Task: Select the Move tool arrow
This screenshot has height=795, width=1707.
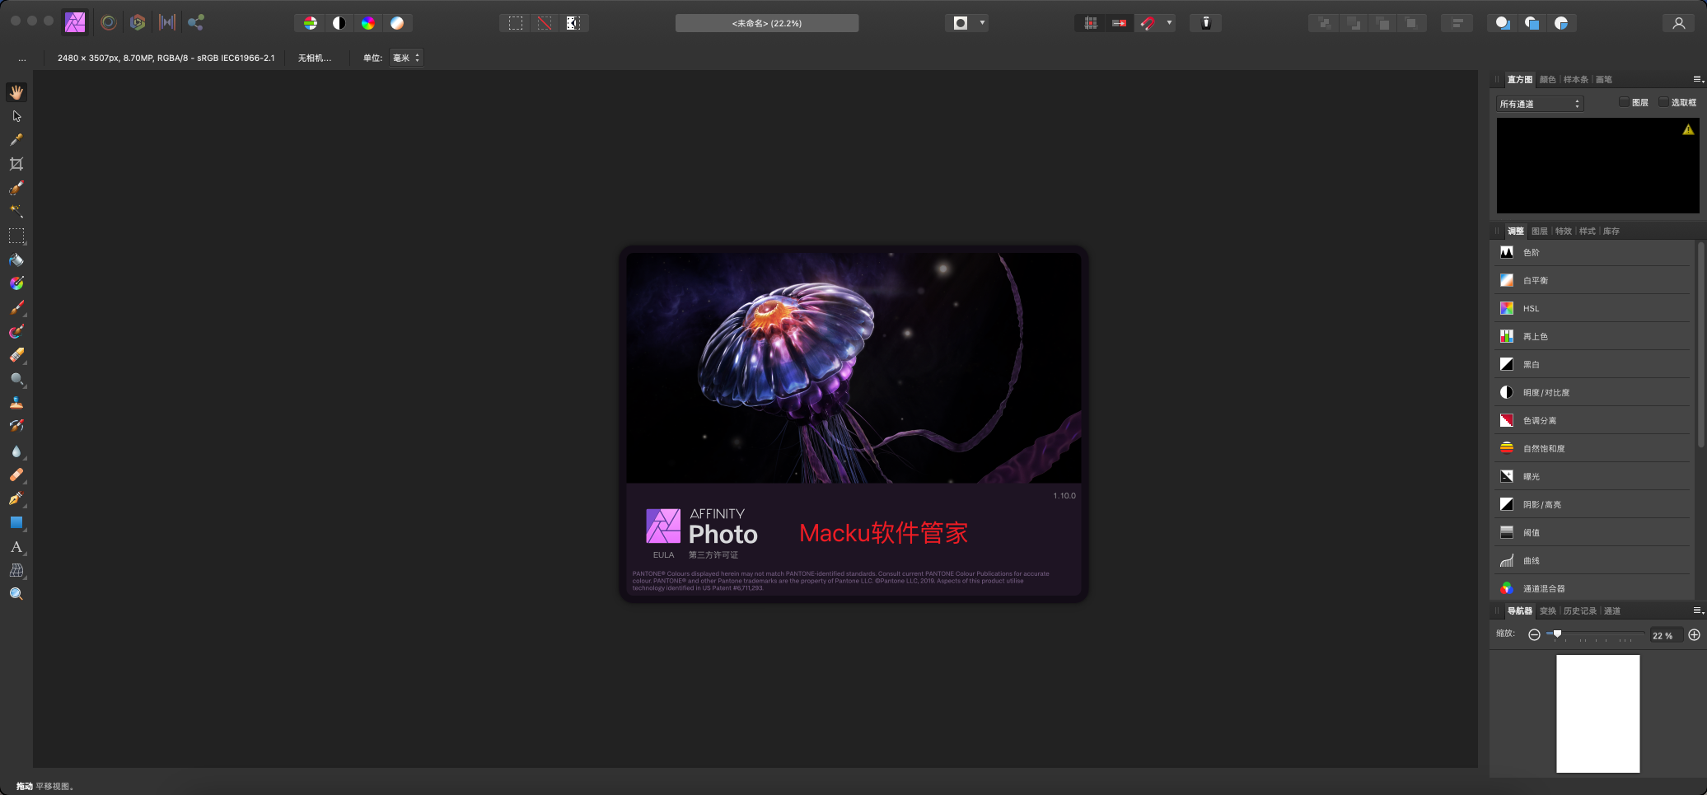Action: (16, 116)
